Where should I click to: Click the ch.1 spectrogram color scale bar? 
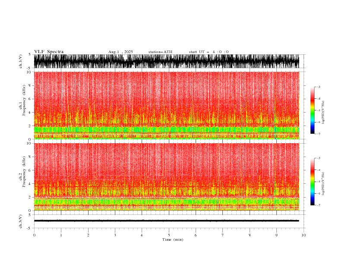point(312,110)
